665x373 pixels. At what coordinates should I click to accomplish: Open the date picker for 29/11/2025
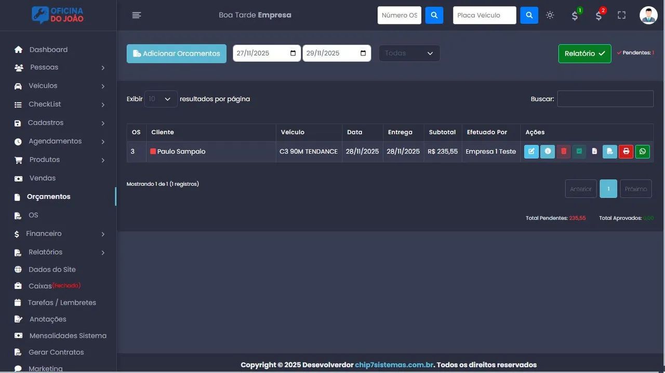click(363, 53)
